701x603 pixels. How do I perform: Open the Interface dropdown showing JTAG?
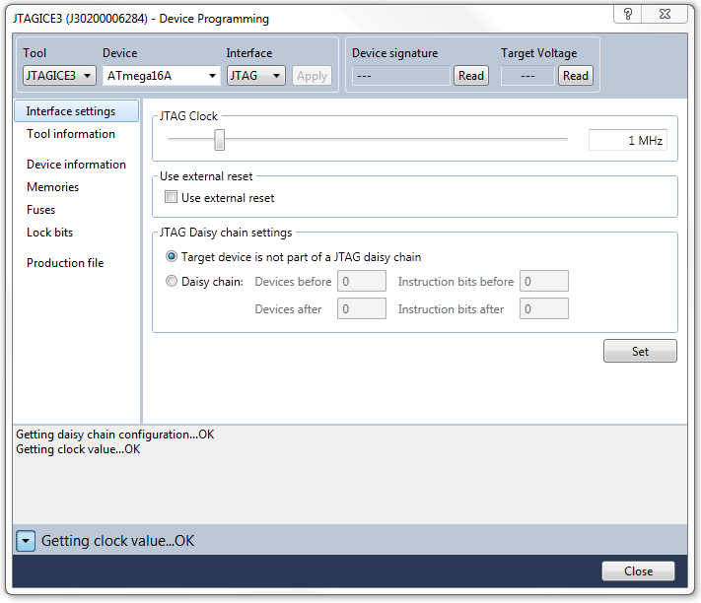click(x=256, y=76)
